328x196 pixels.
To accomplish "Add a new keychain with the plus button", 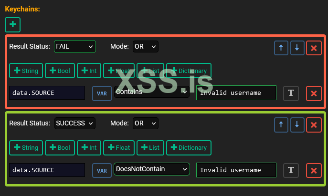I will 12,25.
